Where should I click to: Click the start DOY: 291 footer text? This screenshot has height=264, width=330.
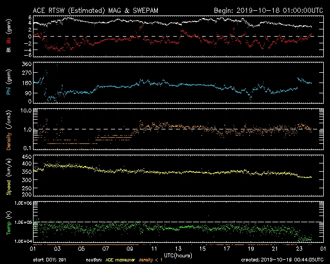pyautogui.click(x=53, y=260)
